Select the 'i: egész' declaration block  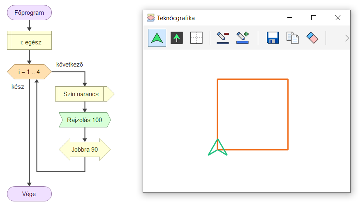29,42
